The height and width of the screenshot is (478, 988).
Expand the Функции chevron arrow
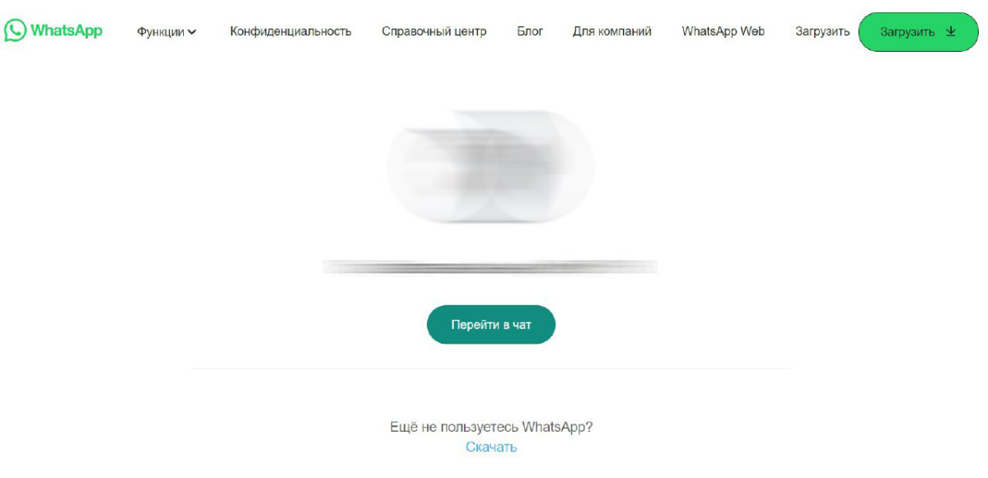point(192,32)
